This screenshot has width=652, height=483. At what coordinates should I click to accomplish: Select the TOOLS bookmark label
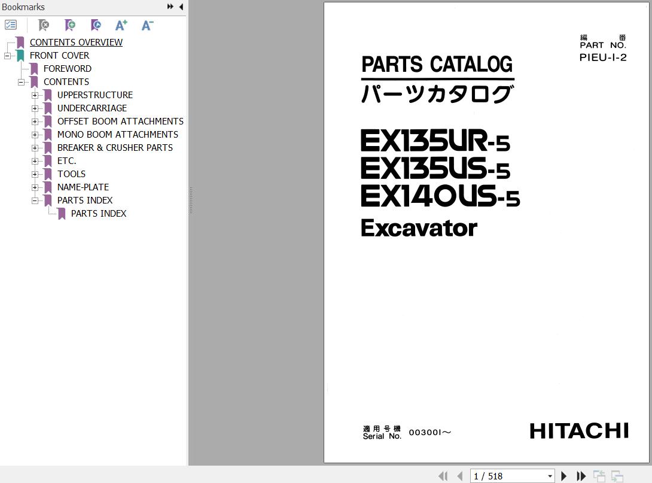(71, 174)
